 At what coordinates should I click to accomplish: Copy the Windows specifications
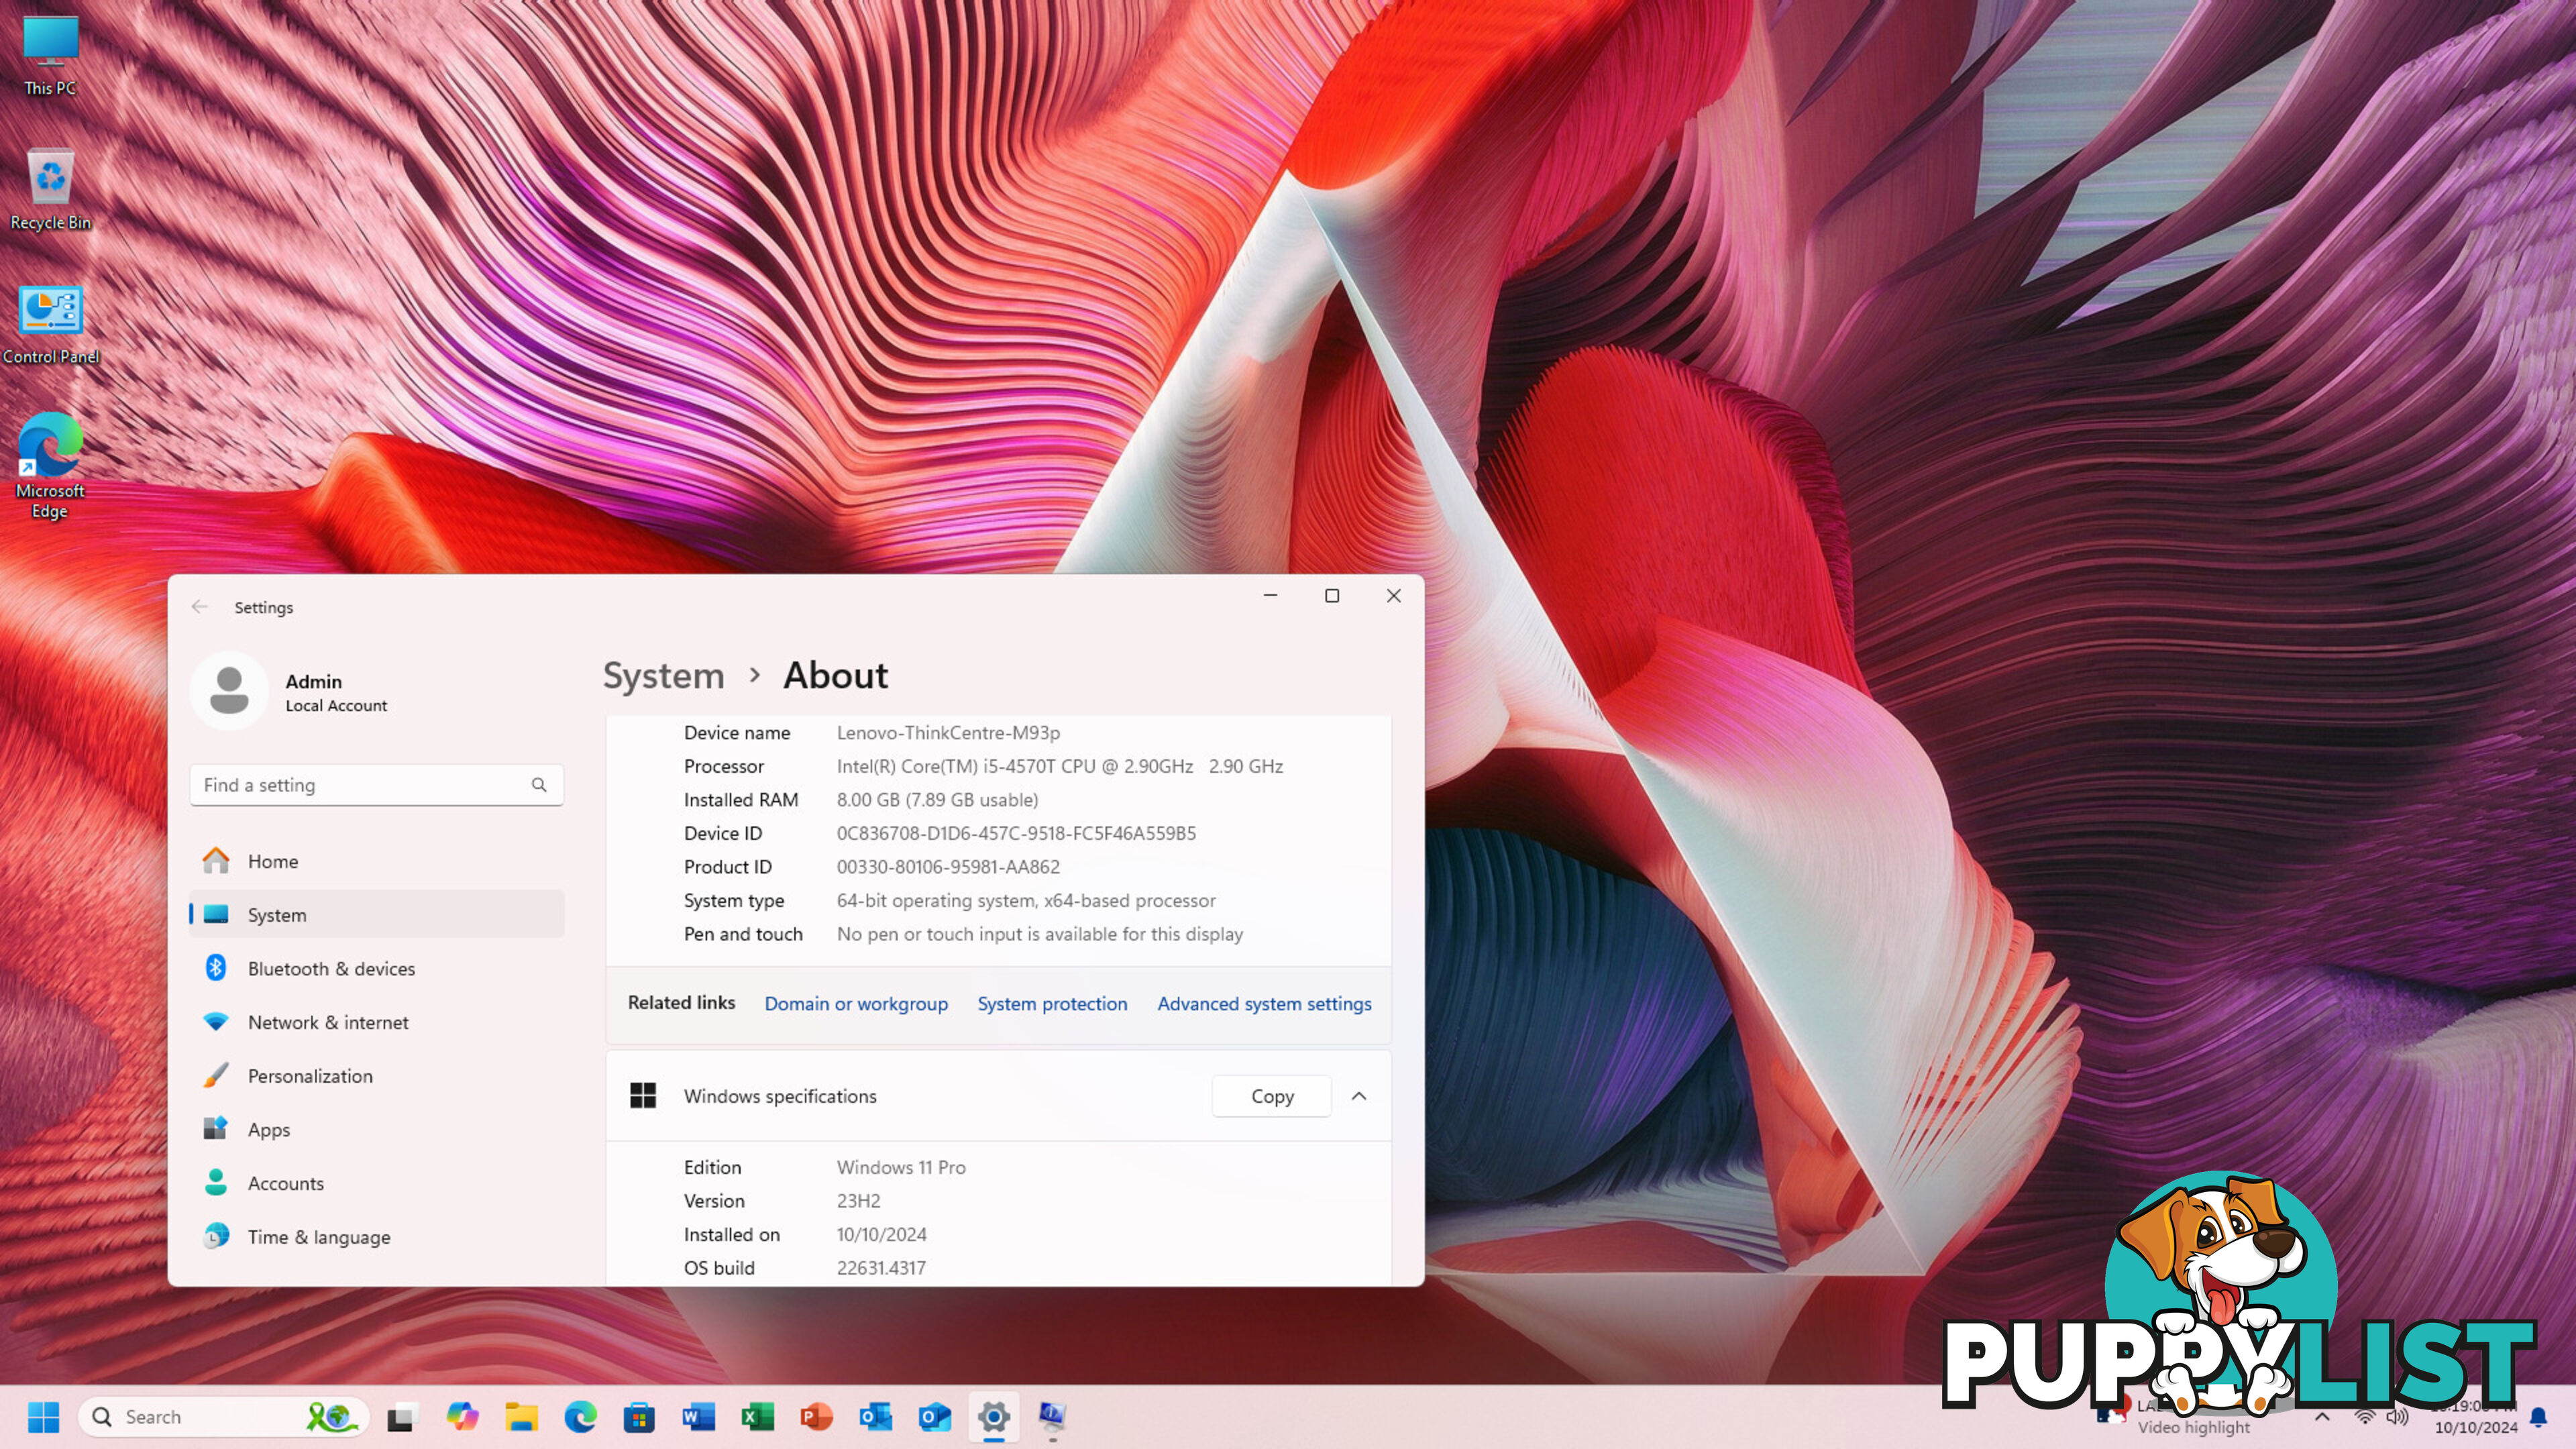pyautogui.click(x=1272, y=1097)
